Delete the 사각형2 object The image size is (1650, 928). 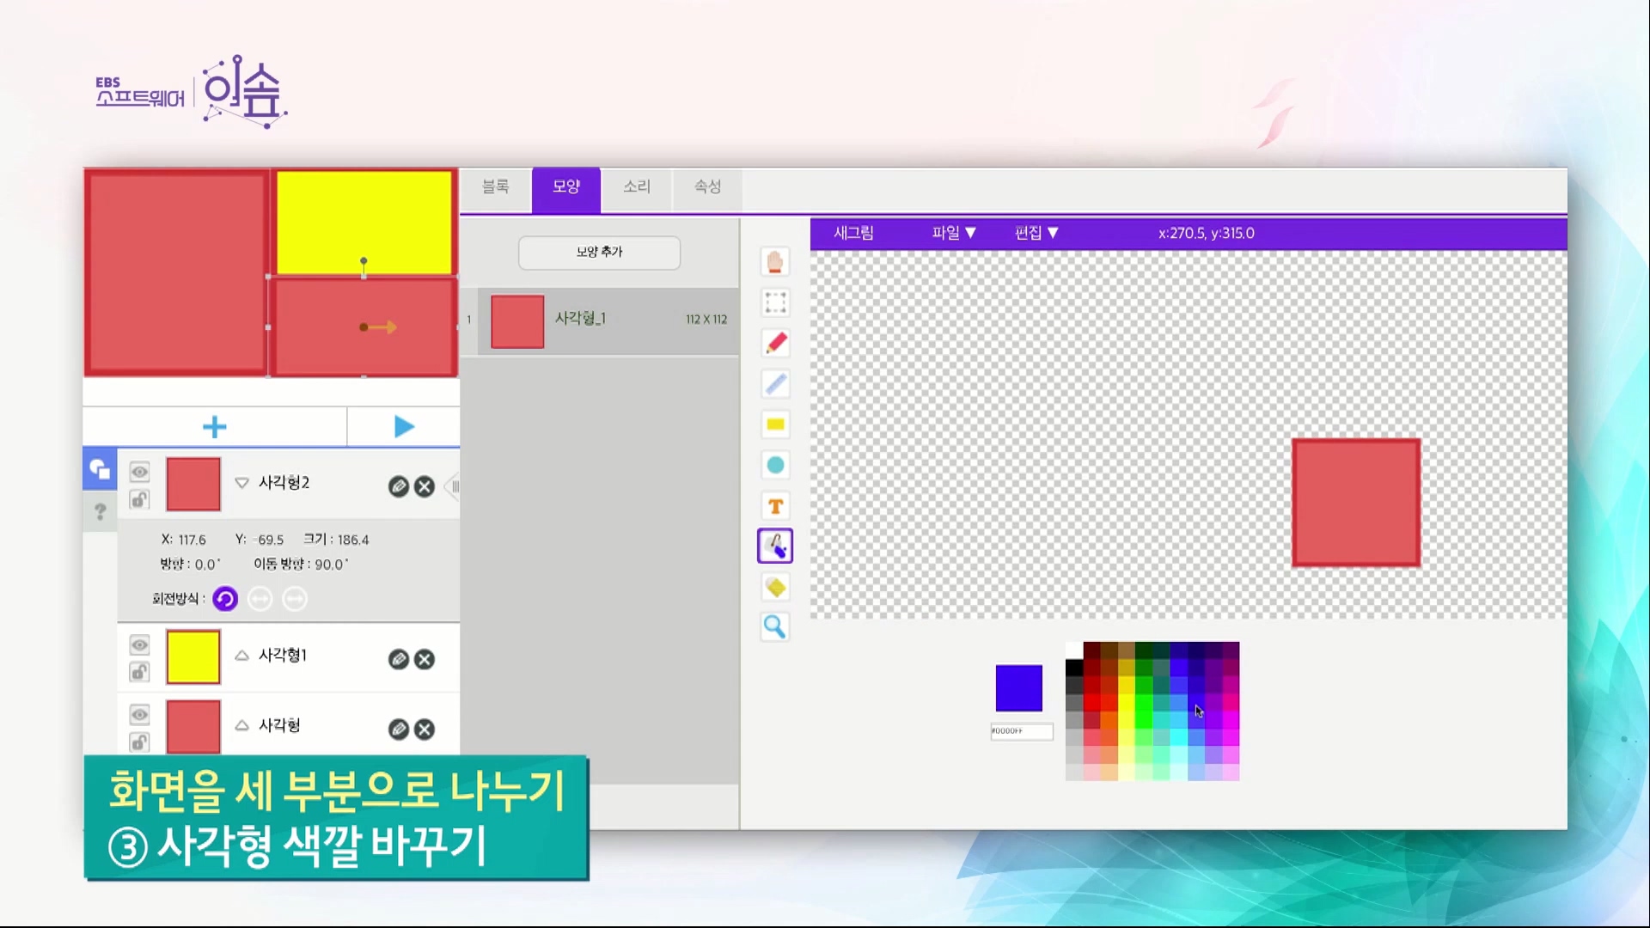point(425,486)
